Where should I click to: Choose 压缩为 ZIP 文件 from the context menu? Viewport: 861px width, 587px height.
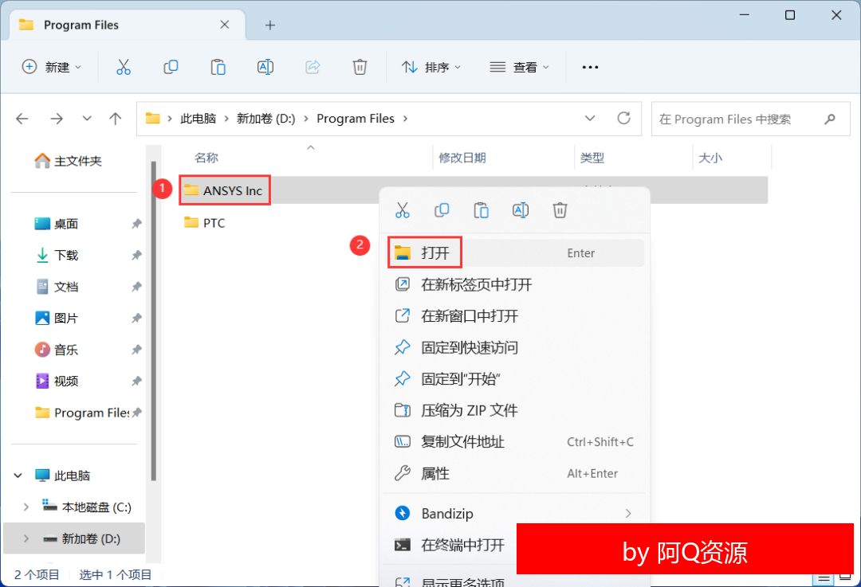pyautogui.click(x=469, y=410)
